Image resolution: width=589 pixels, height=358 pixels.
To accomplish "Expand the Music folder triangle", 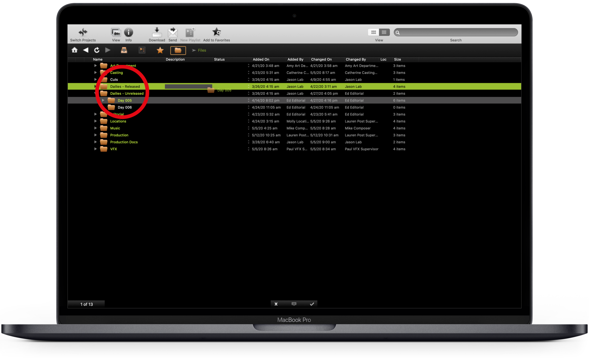I will click(x=95, y=128).
